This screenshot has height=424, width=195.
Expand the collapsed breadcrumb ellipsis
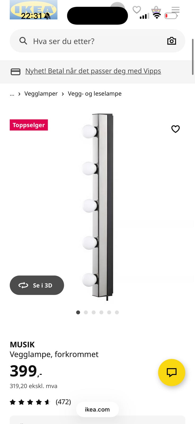[x=12, y=94]
